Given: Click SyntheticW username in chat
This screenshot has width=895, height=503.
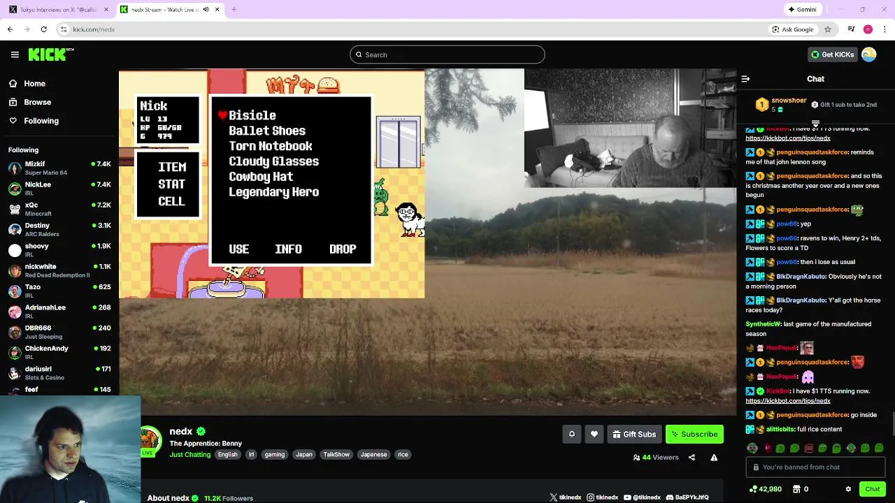Looking at the screenshot, I should 763,324.
